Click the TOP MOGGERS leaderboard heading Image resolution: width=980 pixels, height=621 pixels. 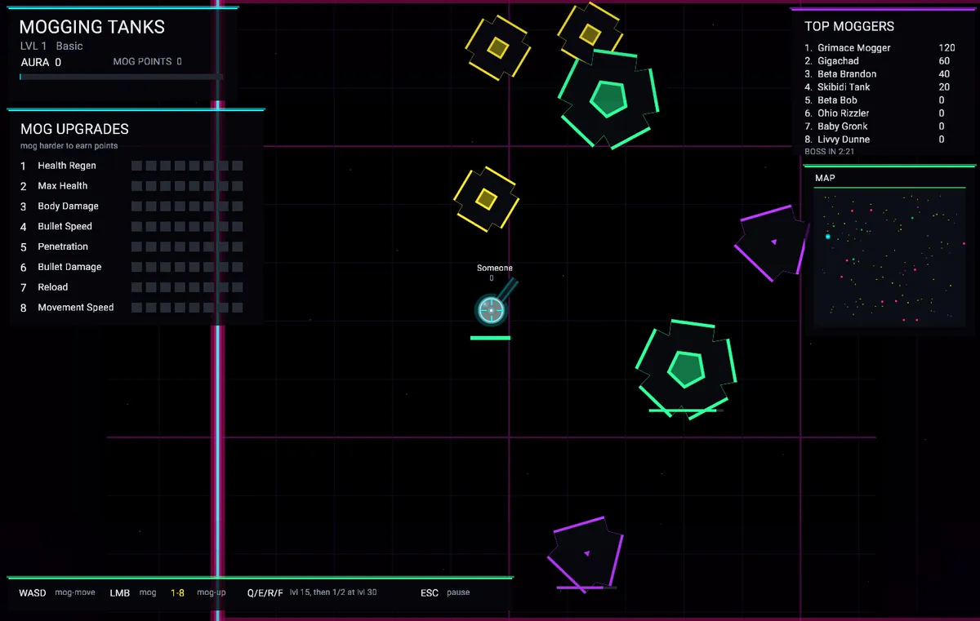[x=849, y=26]
